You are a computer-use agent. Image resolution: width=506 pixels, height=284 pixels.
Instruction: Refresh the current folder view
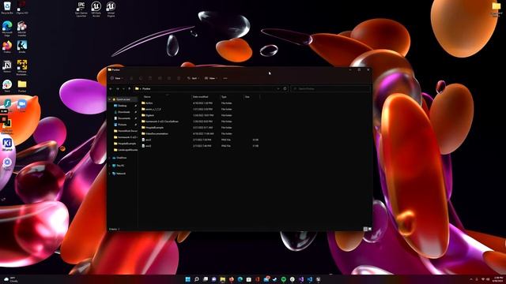(285, 88)
